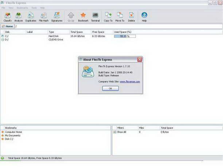Click the FlexTk Express title bar icon
Viewport: 223px width, 167px height.
point(3,3)
